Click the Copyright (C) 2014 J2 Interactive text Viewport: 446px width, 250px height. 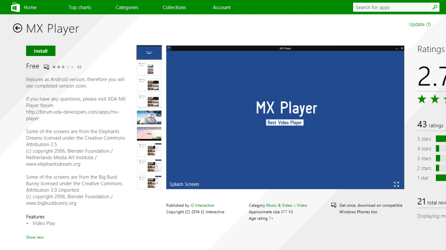[x=195, y=212]
